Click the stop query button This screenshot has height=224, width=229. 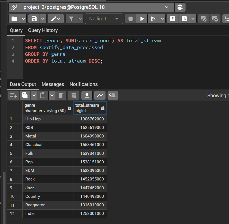point(130,19)
